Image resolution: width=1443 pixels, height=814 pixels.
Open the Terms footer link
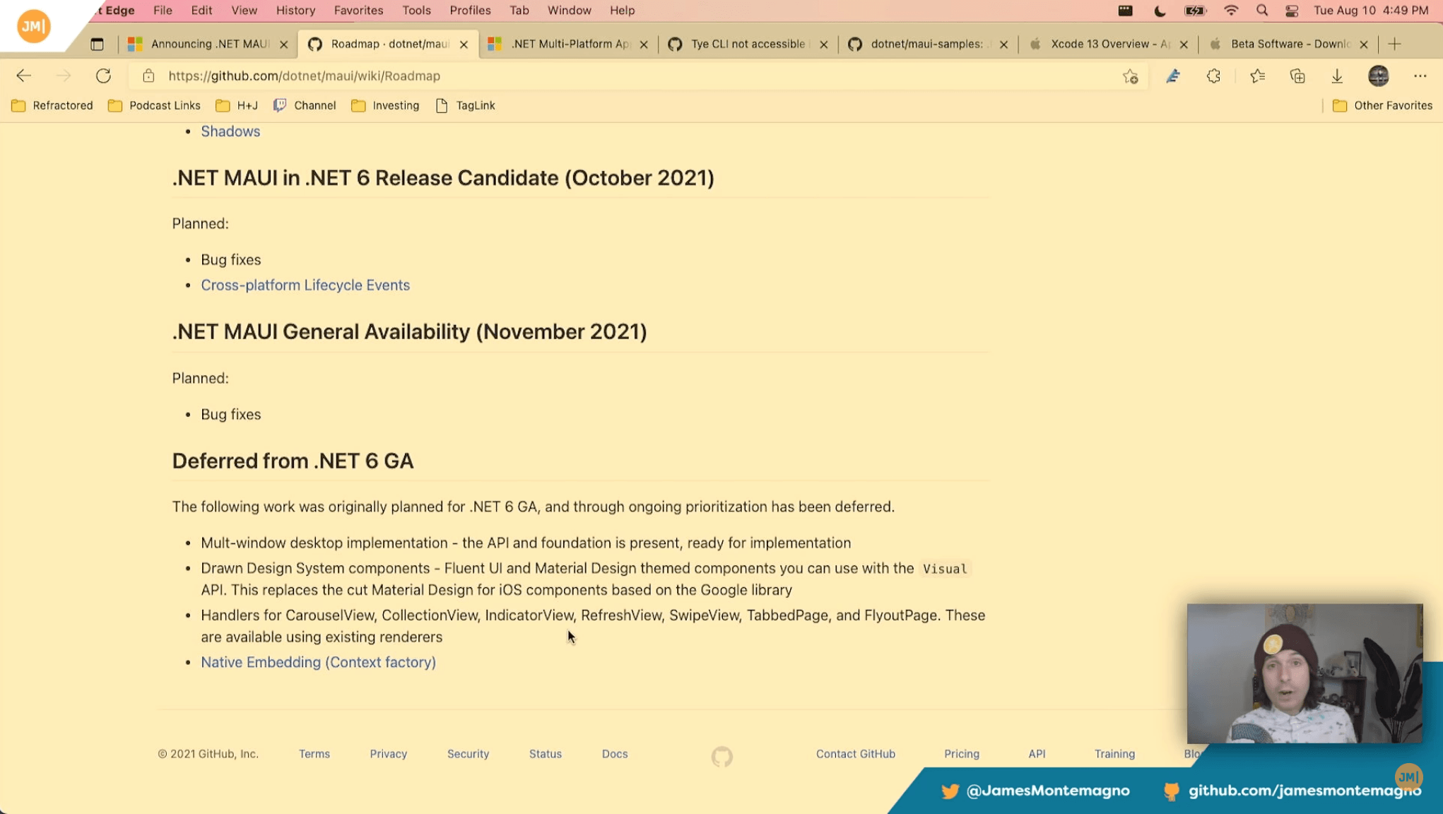tap(314, 754)
